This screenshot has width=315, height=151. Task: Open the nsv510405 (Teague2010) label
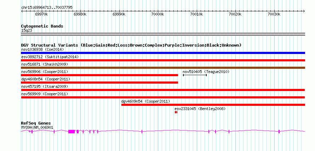pyautogui.click(x=206, y=72)
